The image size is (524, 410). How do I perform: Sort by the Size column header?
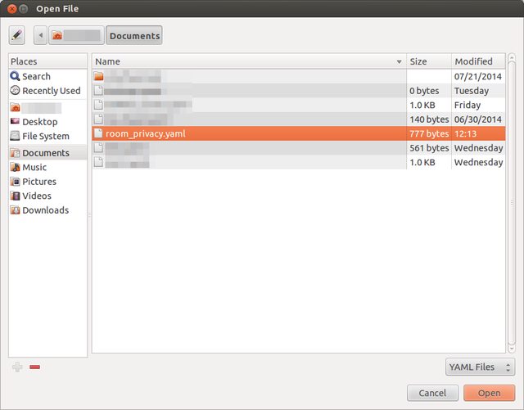(x=429, y=61)
